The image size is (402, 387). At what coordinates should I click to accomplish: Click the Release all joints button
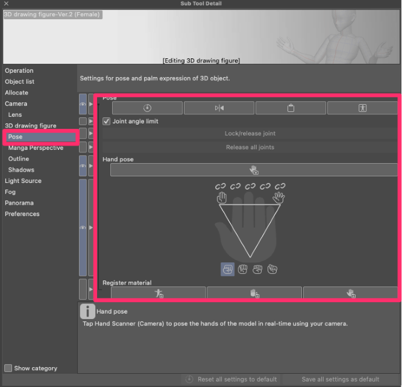click(250, 147)
